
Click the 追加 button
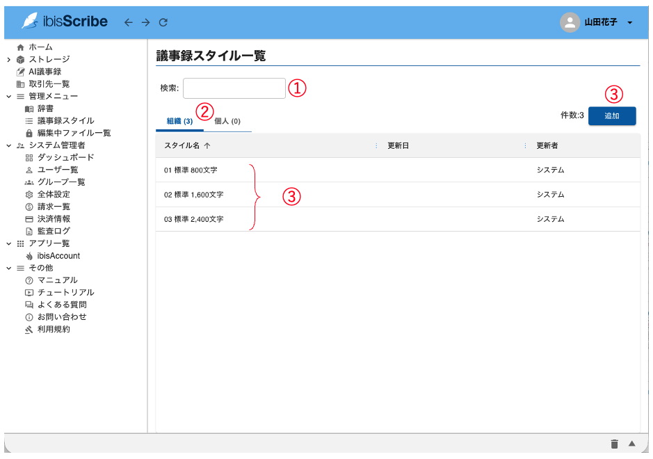click(x=611, y=116)
